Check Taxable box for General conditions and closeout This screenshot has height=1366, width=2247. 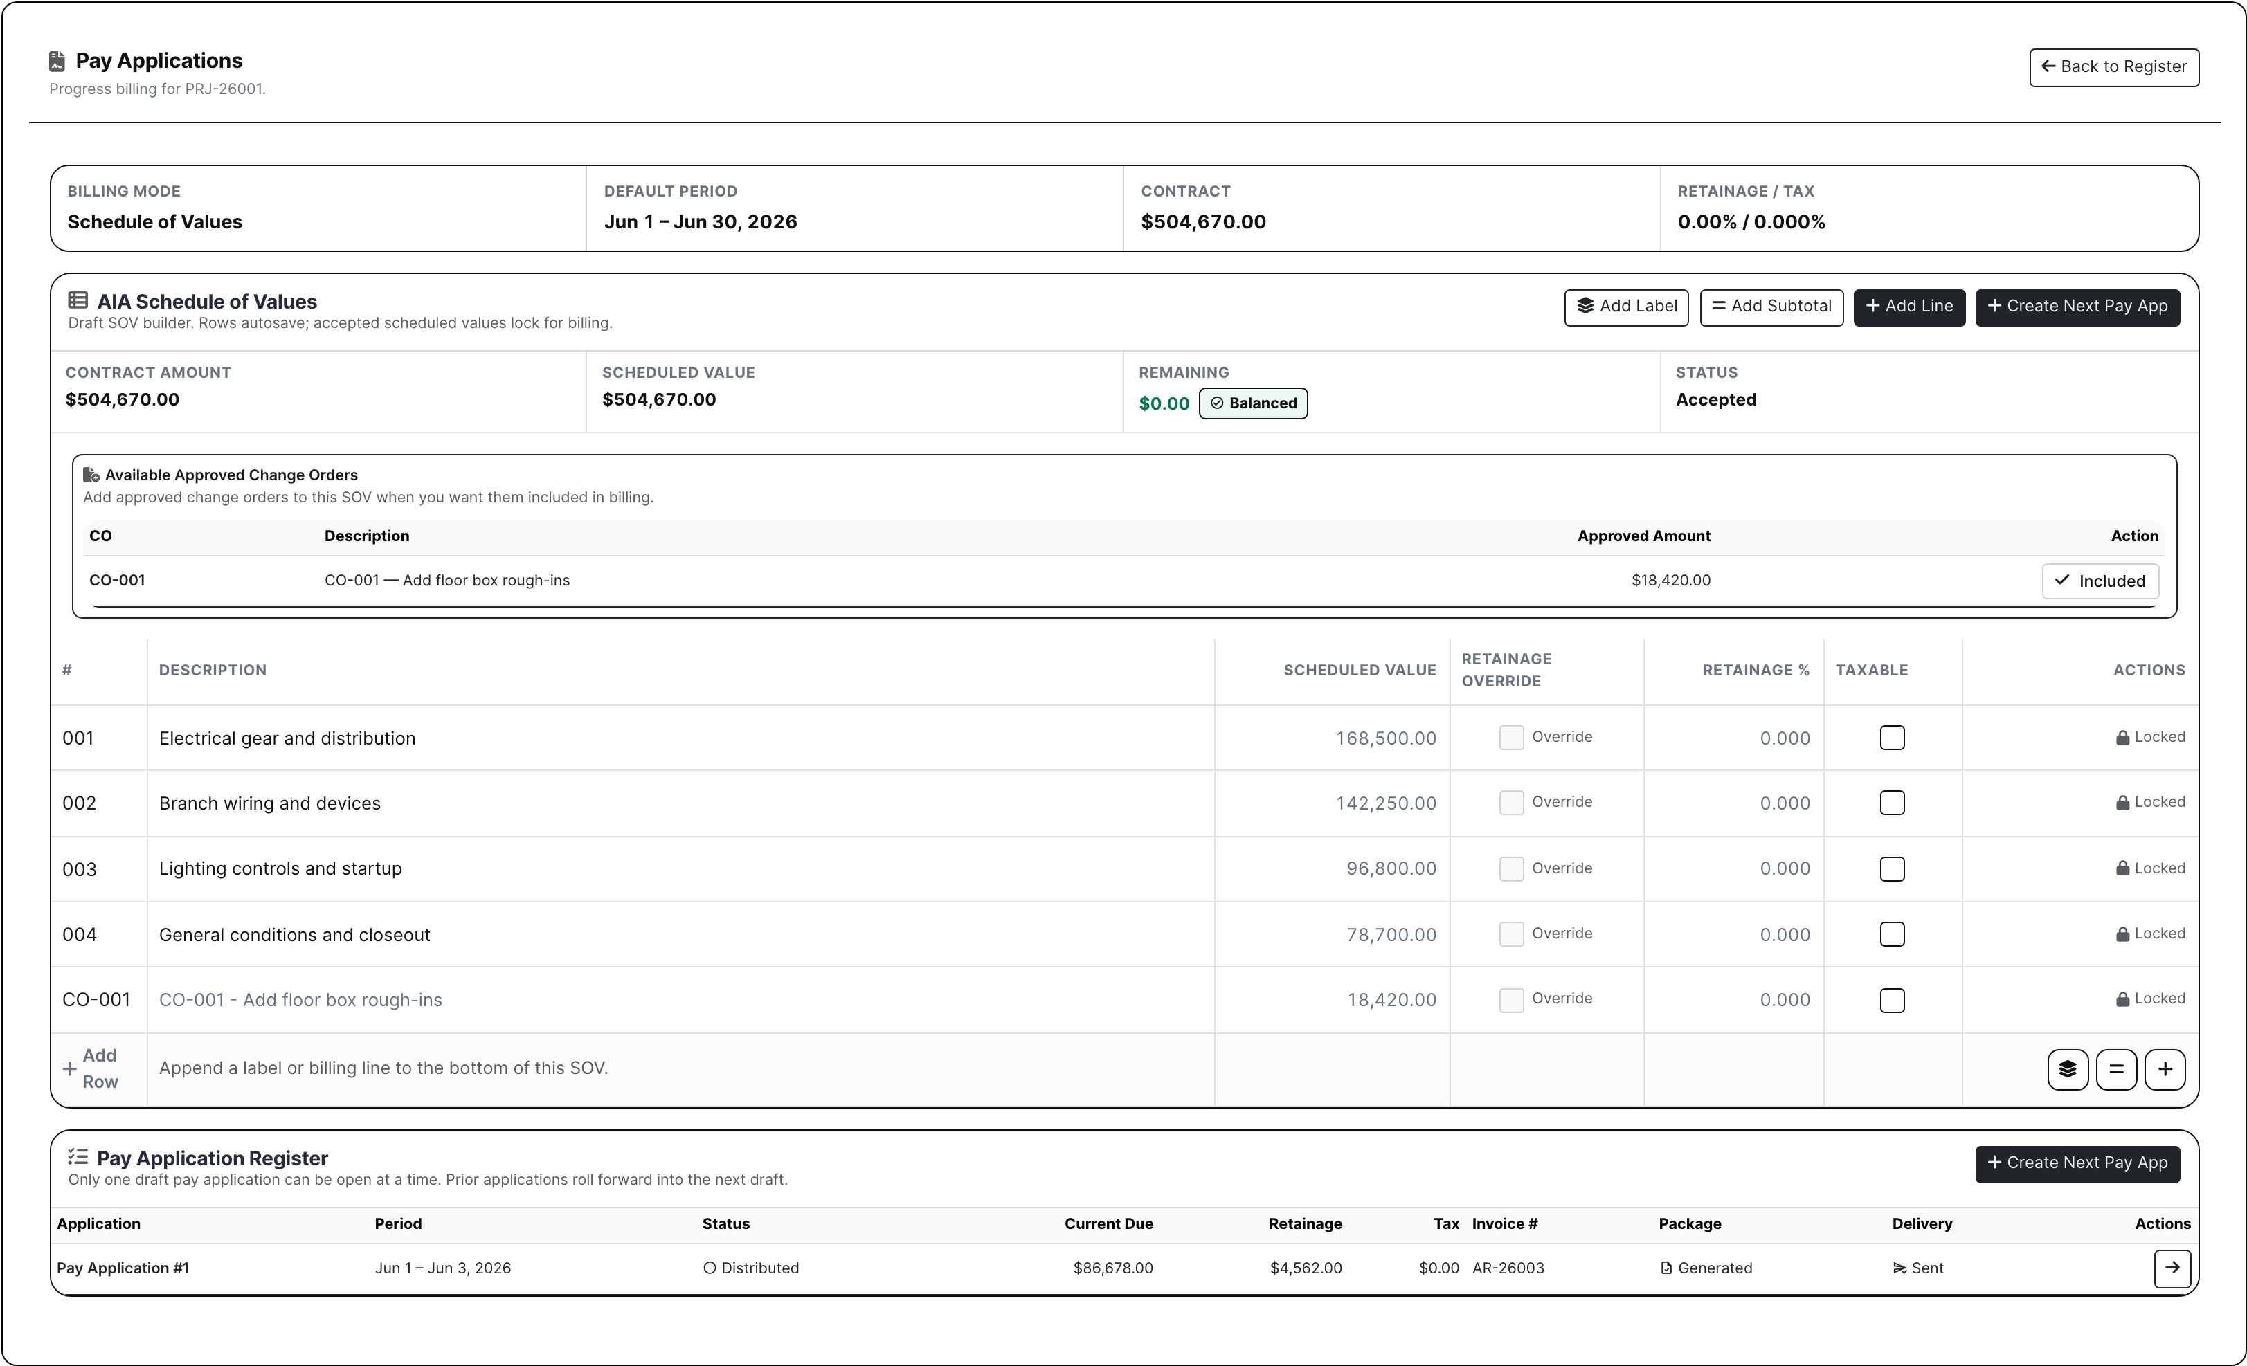tap(1893, 934)
